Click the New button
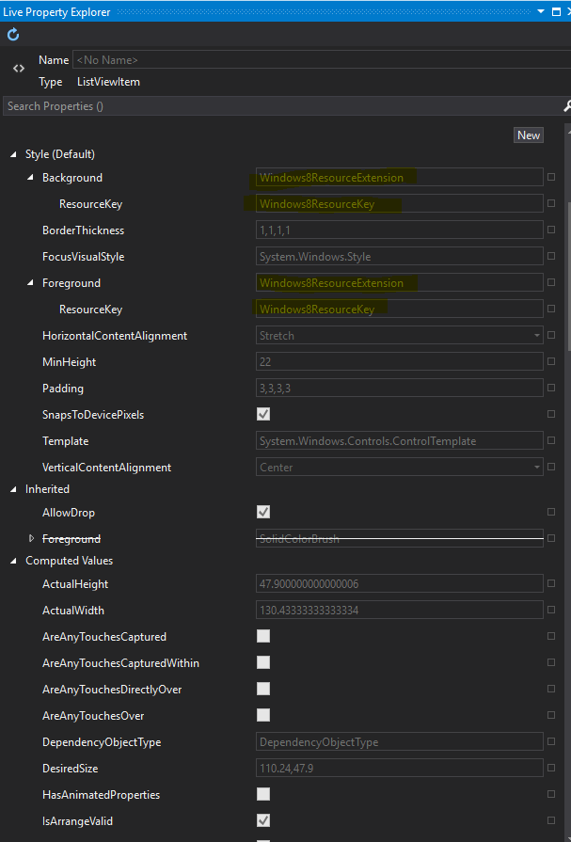 pos(529,135)
